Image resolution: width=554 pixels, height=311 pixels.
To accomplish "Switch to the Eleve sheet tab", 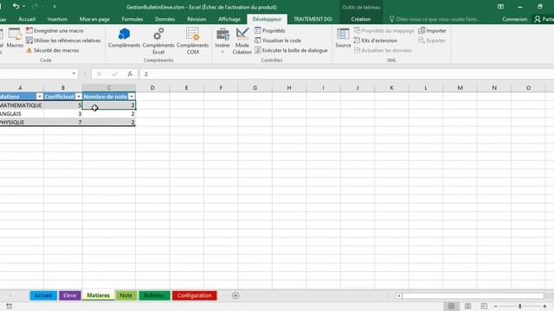I will tap(70, 295).
